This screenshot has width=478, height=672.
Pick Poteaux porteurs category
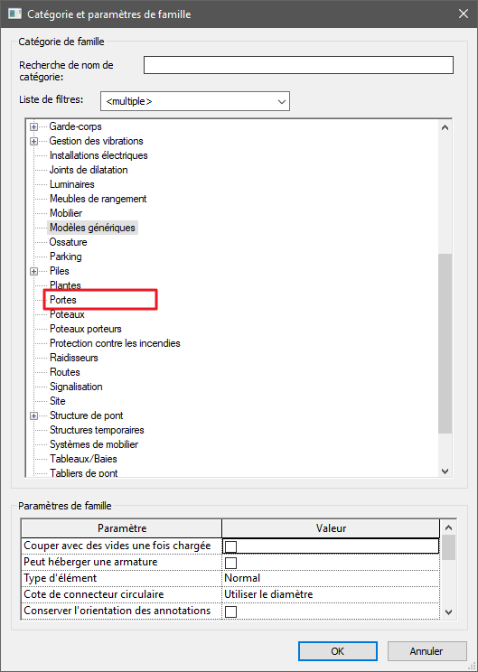point(85,329)
